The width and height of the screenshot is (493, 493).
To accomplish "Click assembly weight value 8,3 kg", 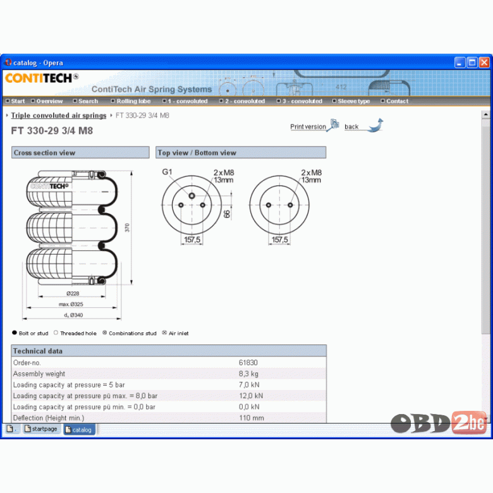I will (x=248, y=374).
